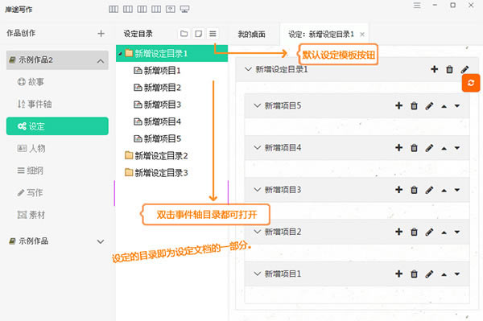
Task: Click default template list icon in 设定目录 header
Action: [x=213, y=34]
